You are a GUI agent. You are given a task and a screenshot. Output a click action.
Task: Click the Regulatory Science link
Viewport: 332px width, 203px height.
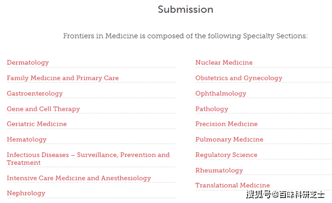click(226, 155)
